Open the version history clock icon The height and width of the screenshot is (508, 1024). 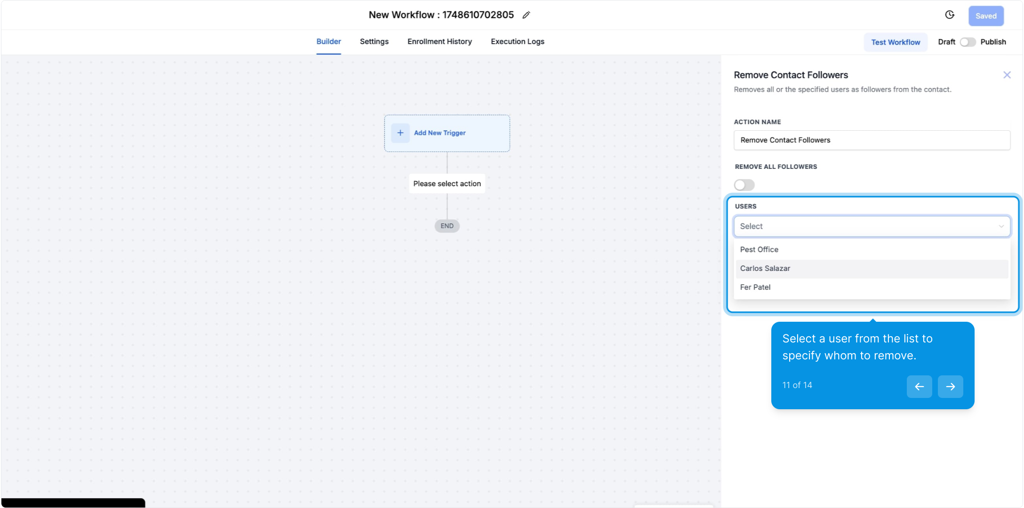click(950, 15)
